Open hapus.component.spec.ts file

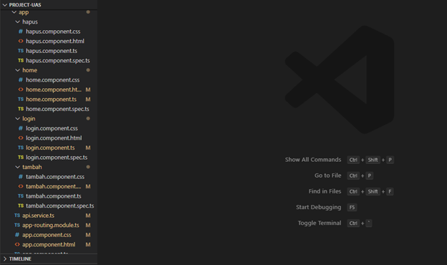(58, 61)
